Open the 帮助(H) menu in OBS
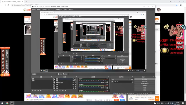This screenshot has width=186, height=105. point(70,9)
